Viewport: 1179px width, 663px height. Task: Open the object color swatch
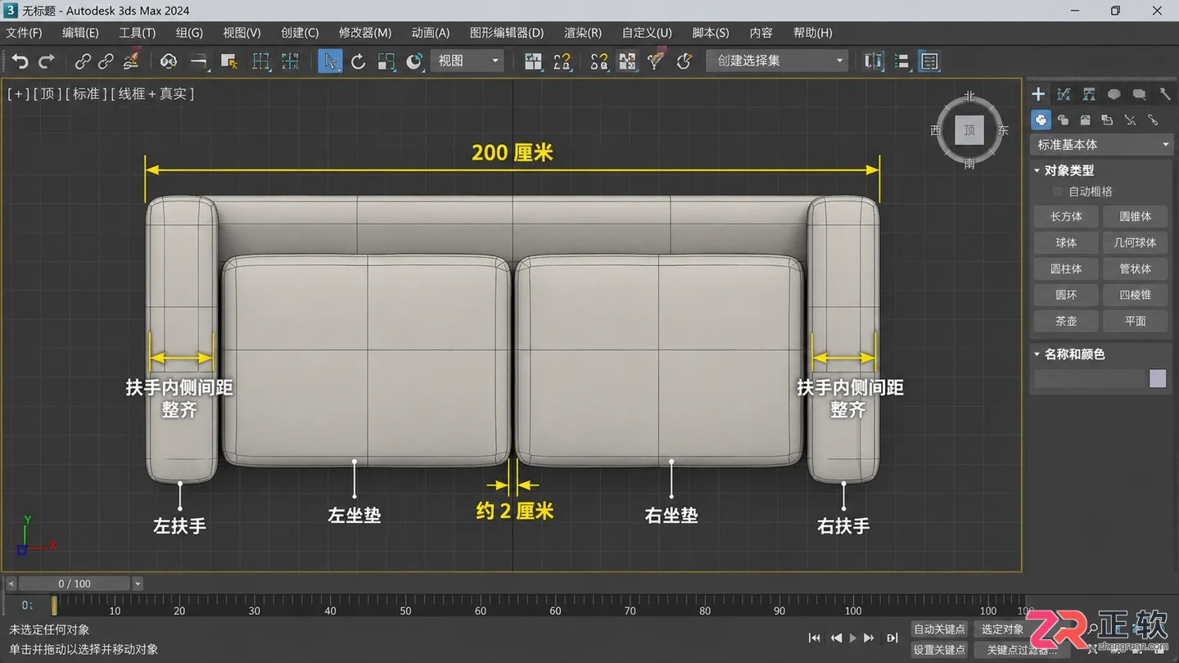1158,378
